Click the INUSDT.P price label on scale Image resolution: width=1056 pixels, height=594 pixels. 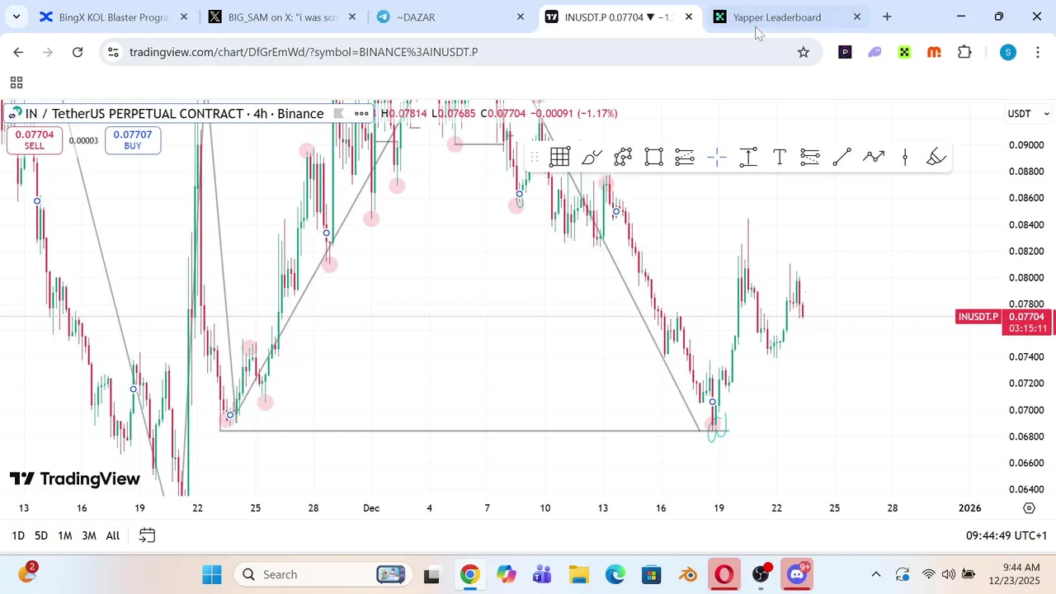[x=978, y=317]
